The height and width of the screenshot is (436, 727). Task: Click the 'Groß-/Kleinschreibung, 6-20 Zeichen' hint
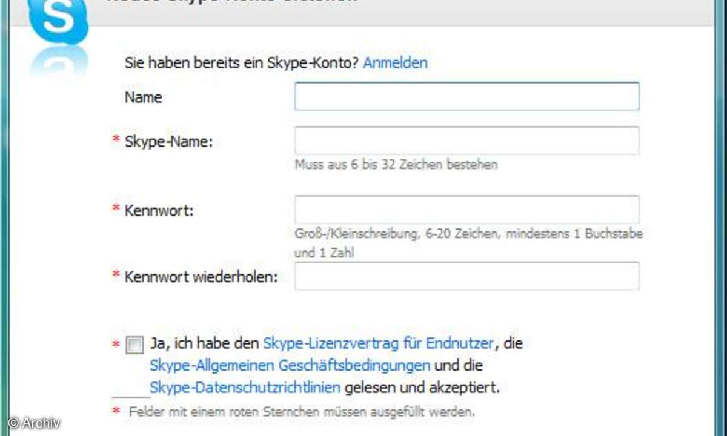(469, 243)
